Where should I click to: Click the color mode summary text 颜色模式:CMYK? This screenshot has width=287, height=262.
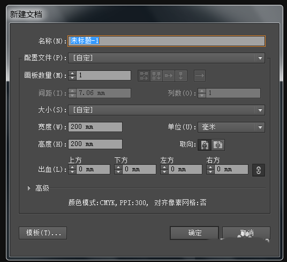pos(92,203)
